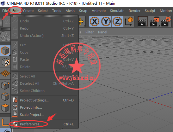Open the Render menu

[134, 11]
